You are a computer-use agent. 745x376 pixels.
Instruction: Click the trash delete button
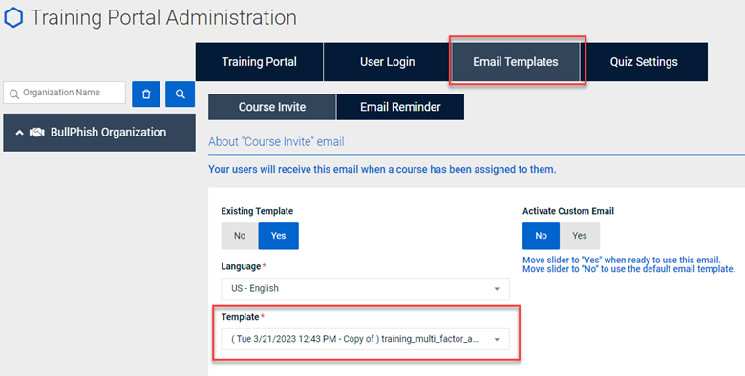146,94
